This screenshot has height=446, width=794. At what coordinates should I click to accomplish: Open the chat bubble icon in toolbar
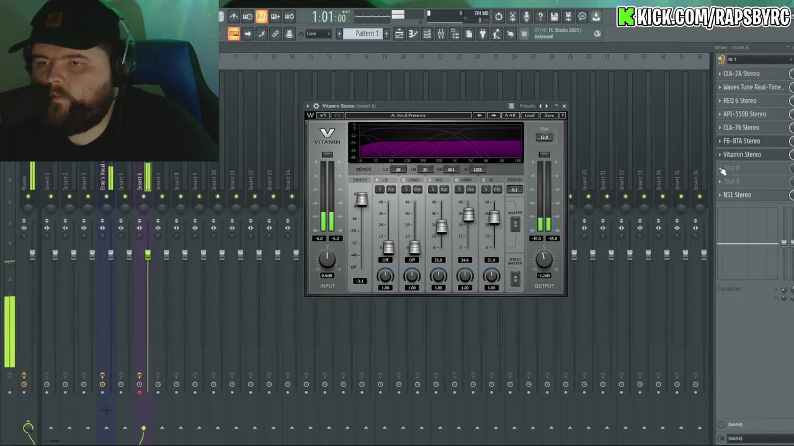(x=582, y=17)
